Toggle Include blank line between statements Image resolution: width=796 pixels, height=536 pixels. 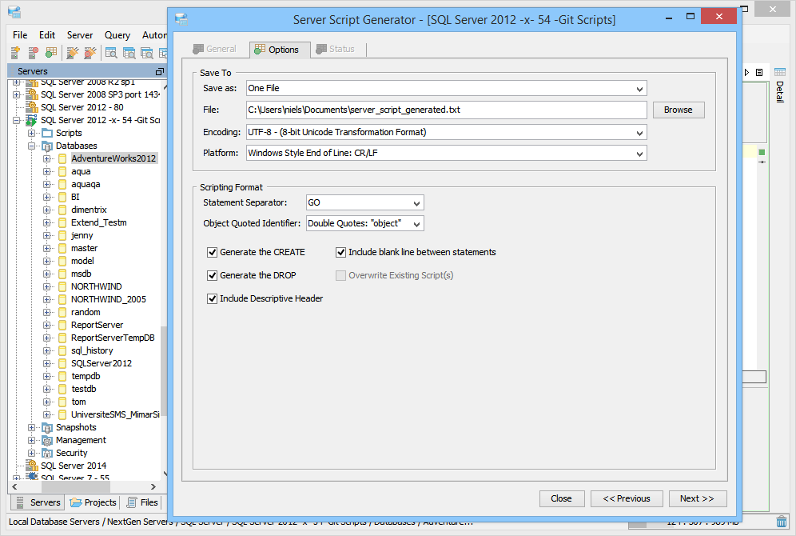tap(340, 252)
